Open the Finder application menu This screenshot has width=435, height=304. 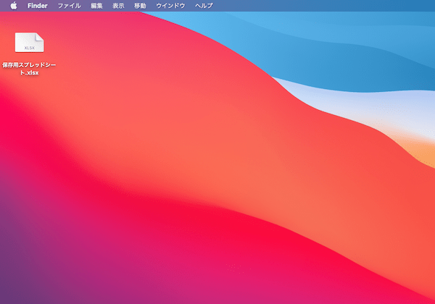tap(38, 6)
